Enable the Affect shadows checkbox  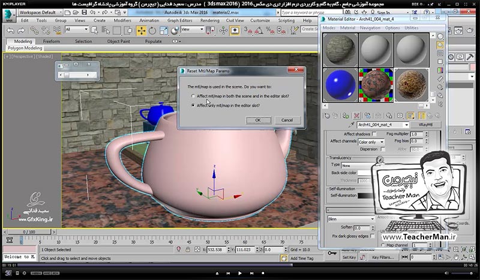pos(374,134)
